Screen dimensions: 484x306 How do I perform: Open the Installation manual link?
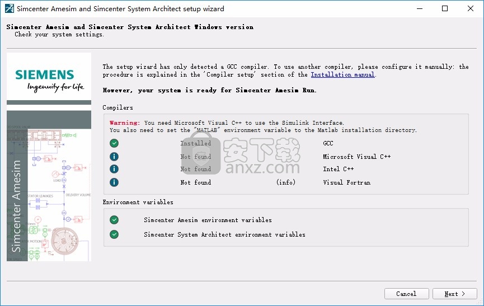(342, 74)
